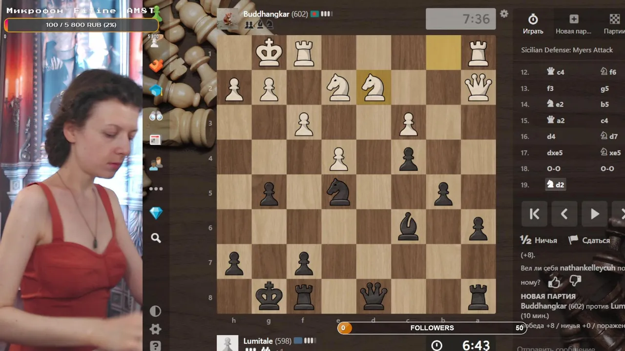625x351 pixels.
Task: Switch to the Играть tab
Action: (533, 24)
